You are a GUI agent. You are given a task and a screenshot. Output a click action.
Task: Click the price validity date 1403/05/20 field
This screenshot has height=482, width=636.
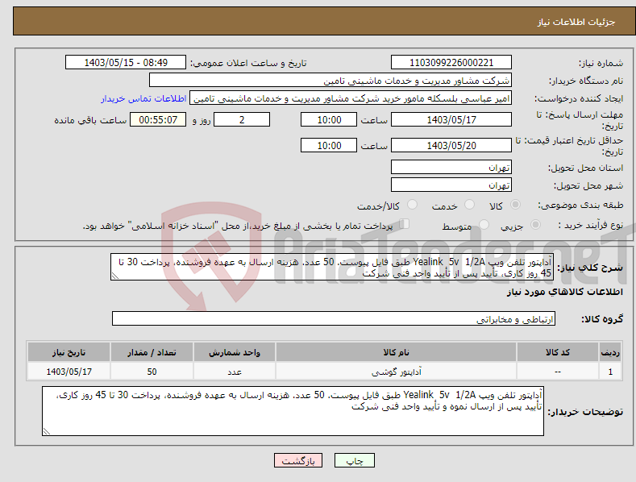click(x=451, y=145)
